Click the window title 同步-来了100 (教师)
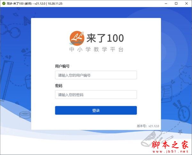The image size is (192, 155). 19,4
